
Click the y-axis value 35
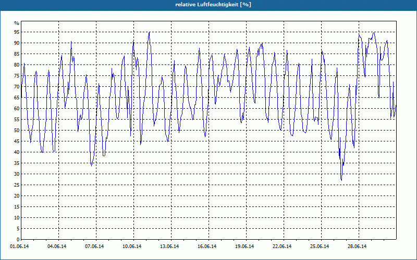17,163
